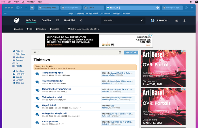Viewport: 198px width, 128px height.
Task: Click the Tạo chủ đề button
Action: [131, 53]
